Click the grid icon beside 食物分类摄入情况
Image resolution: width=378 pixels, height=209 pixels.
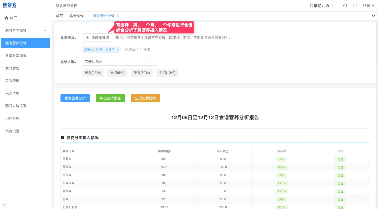coord(62,138)
